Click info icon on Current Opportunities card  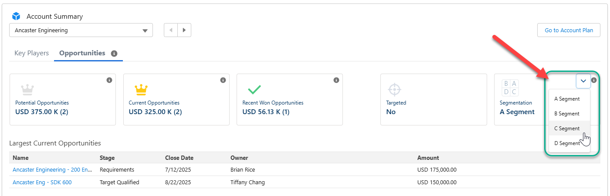click(x=223, y=80)
